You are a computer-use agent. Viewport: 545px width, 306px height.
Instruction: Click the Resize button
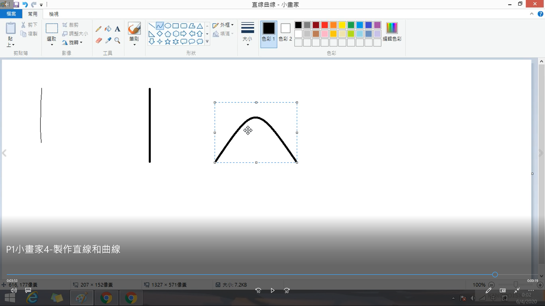point(75,34)
